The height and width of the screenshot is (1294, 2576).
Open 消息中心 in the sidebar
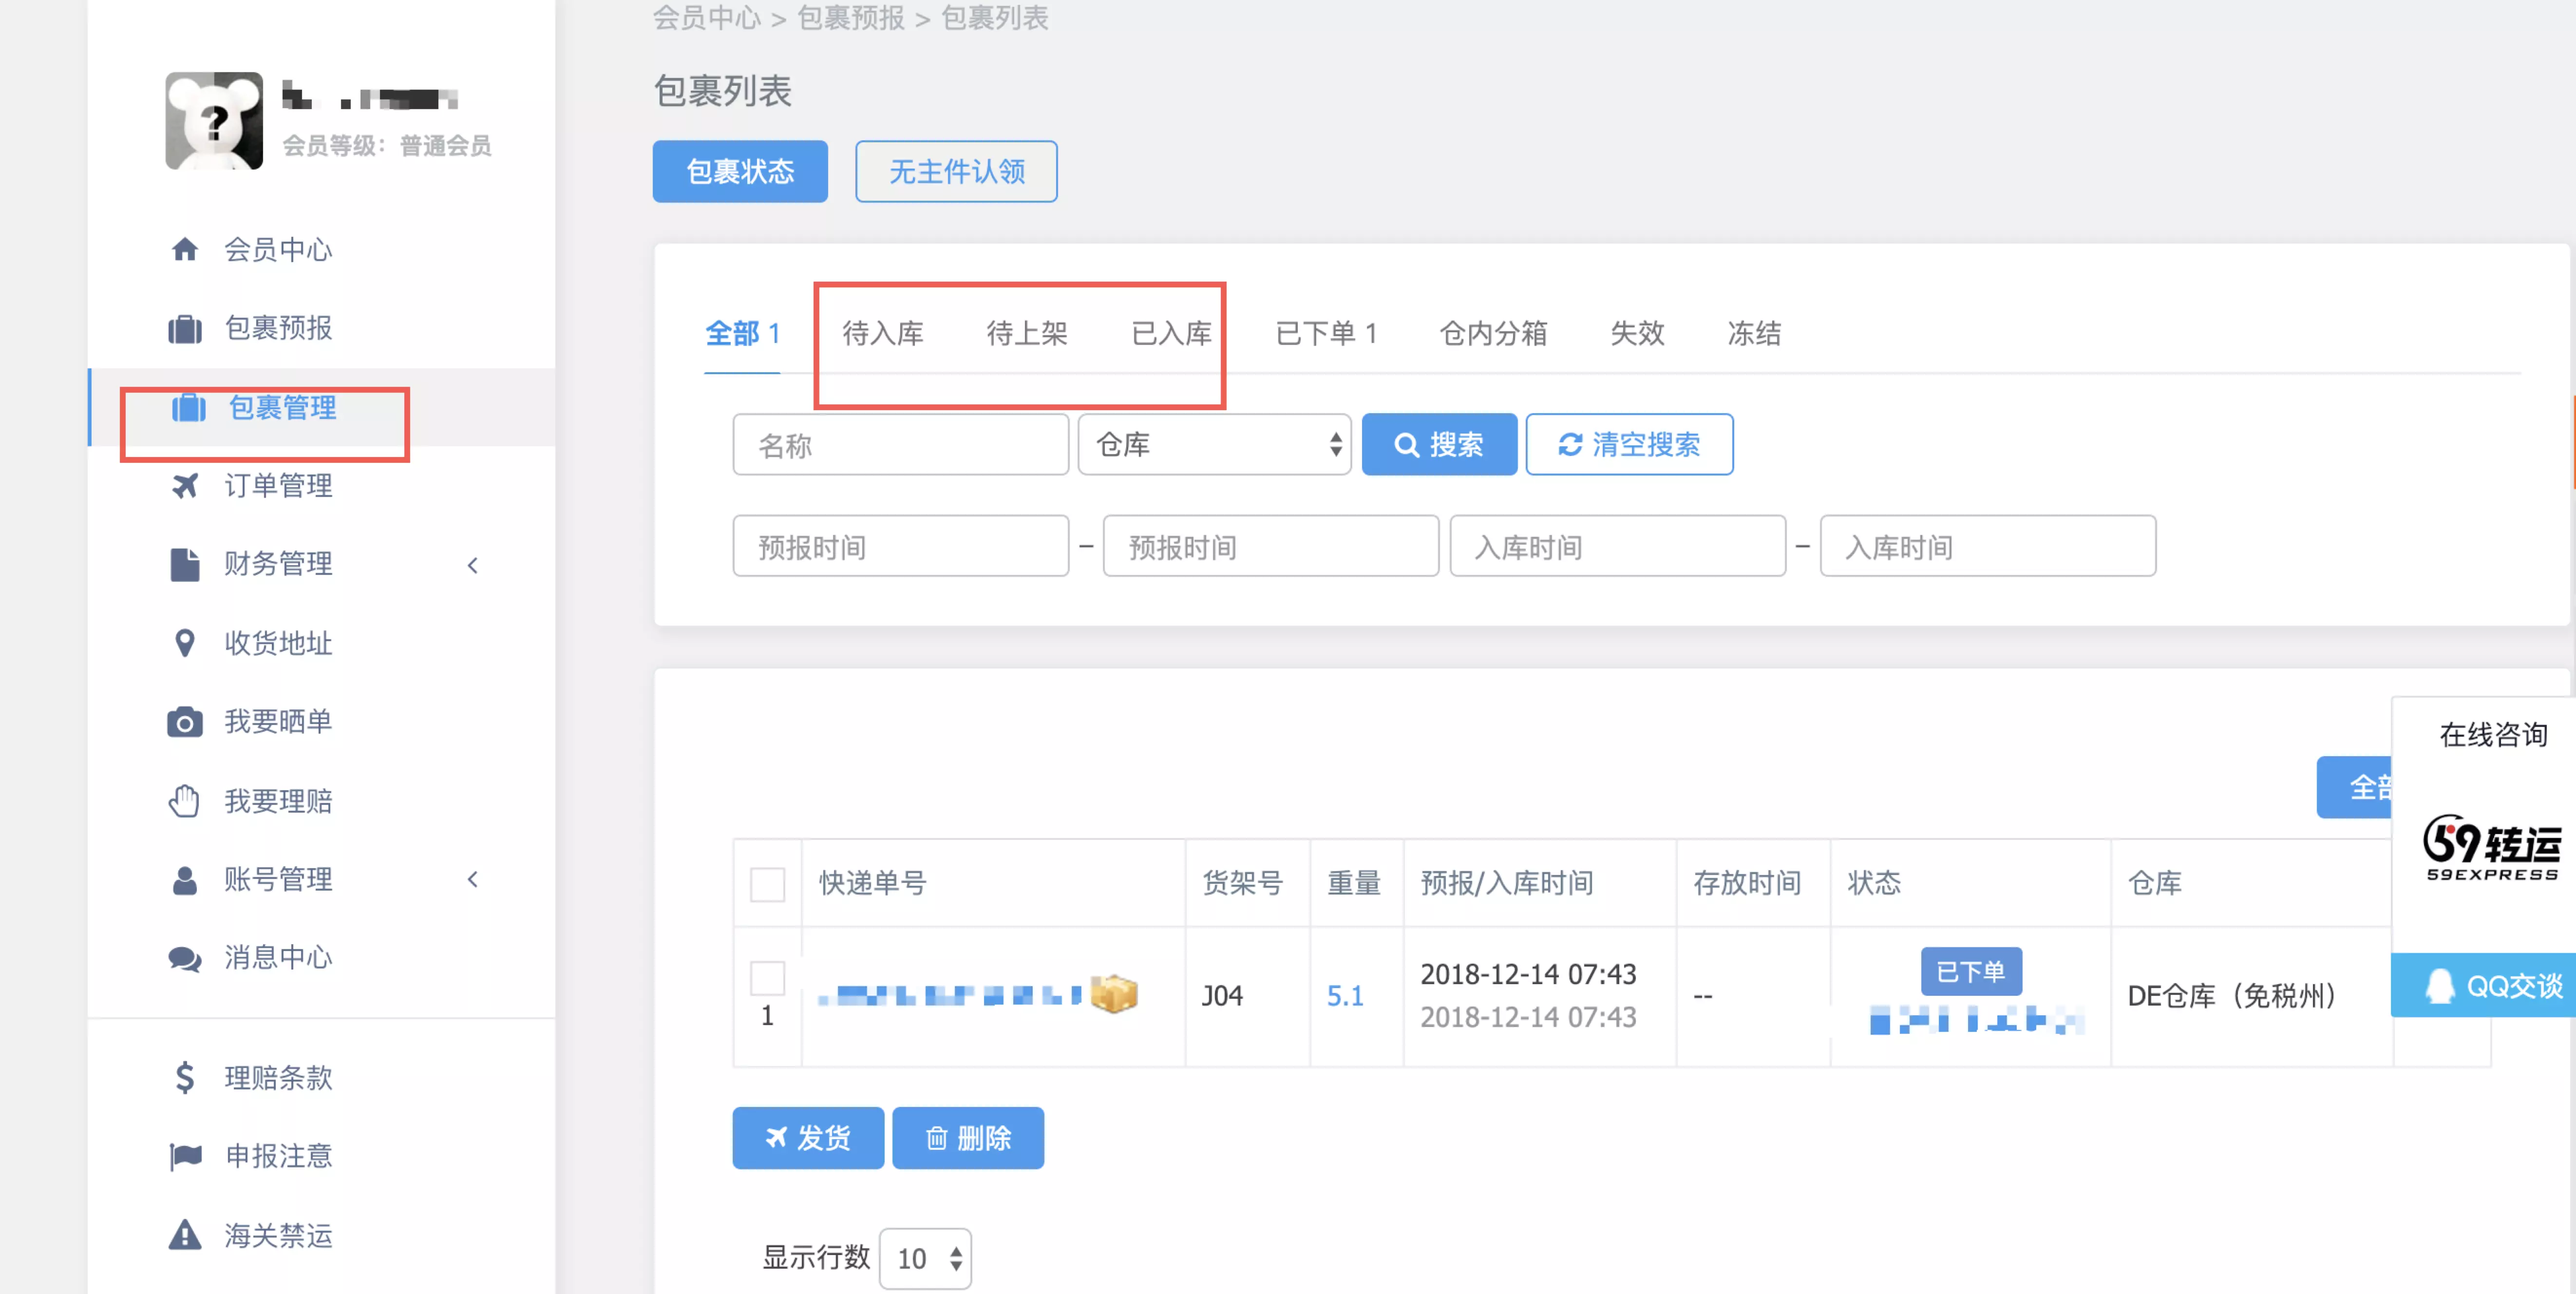pyautogui.click(x=278, y=958)
